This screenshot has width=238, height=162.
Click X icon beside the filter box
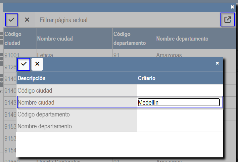(27, 20)
